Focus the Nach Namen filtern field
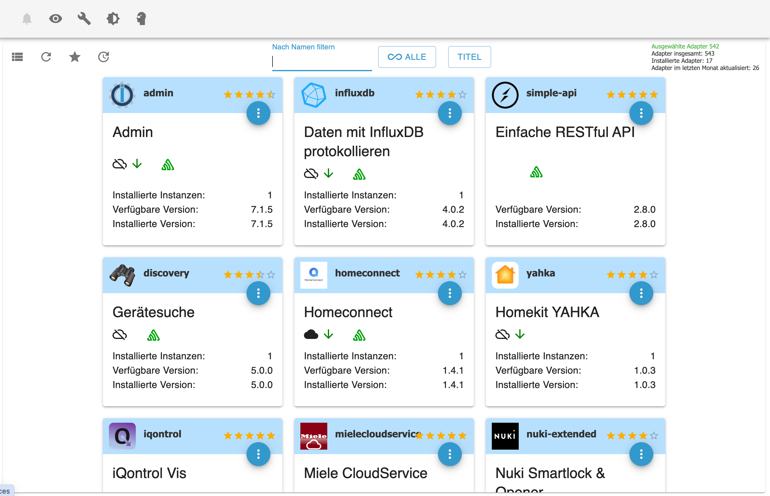This screenshot has height=496, width=770. point(322,62)
